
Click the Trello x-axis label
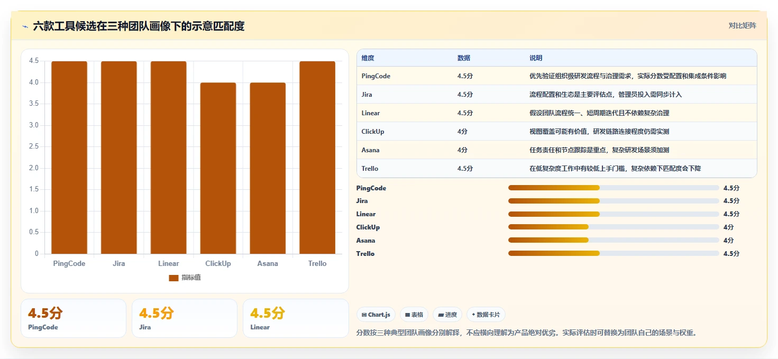[x=317, y=263]
